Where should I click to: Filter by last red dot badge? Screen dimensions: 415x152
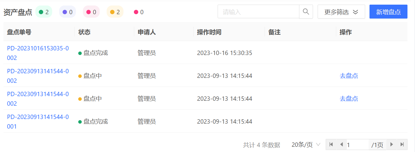pos(139,12)
